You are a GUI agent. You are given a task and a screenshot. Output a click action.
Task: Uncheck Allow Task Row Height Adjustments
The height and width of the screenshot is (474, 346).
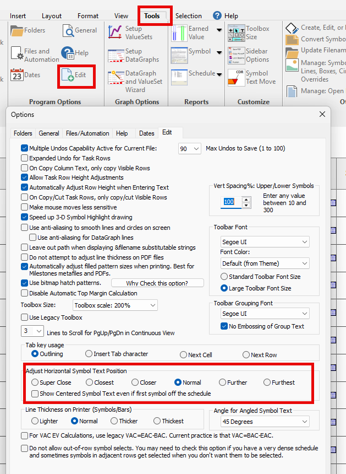click(x=25, y=177)
